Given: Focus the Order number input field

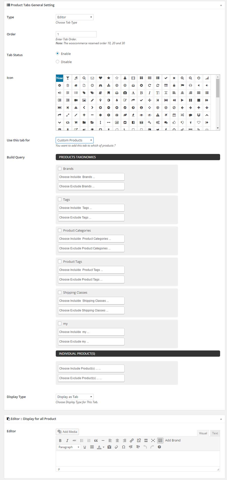Looking at the screenshot, I should pyautogui.click(x=76, y=34).
